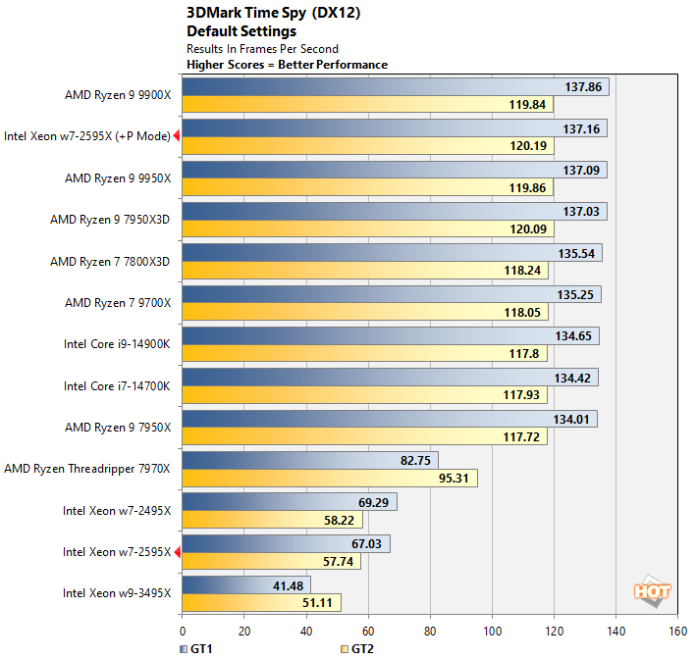Click the Results In Frames Per Second text
The height and width of the screenshot is (659, 695).
click(x=262, y=49)
